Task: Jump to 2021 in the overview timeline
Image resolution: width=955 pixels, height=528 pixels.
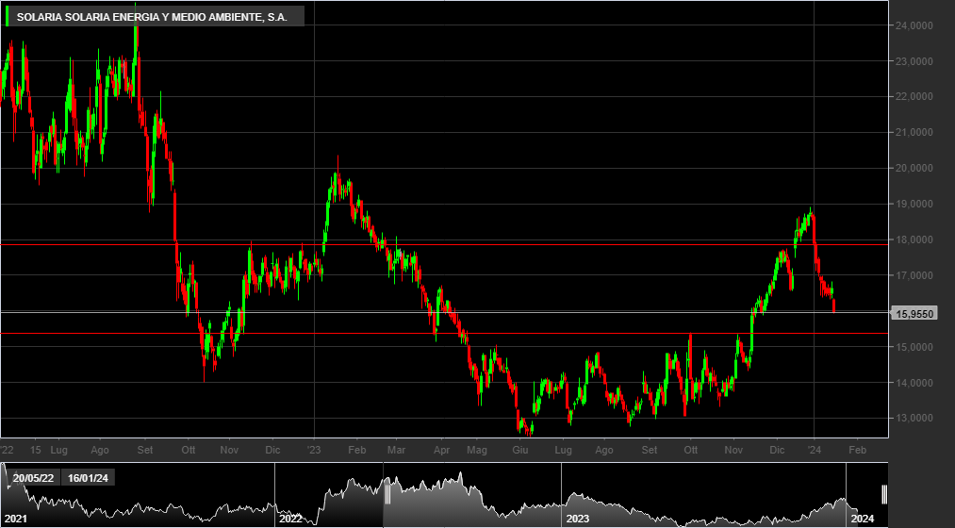Action: (16, 519)
